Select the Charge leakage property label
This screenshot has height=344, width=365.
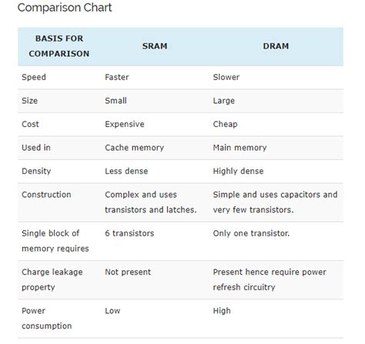pos(52,279)
